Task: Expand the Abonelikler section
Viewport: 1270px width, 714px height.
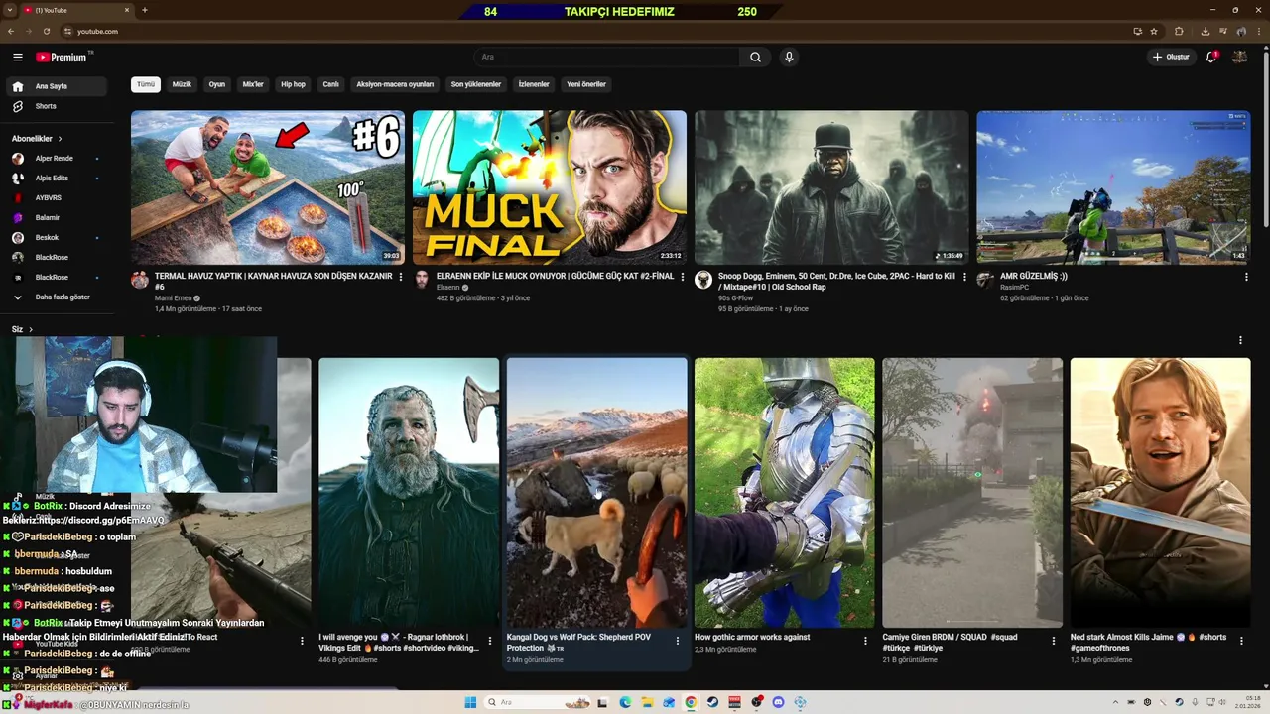Action: 38,139
